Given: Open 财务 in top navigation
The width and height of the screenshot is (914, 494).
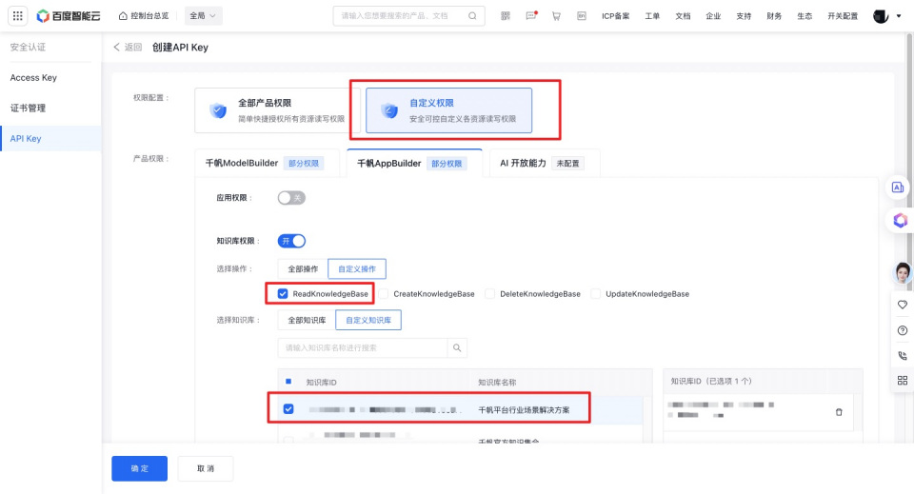Looking at the screenshot, I should pos(774,16).
